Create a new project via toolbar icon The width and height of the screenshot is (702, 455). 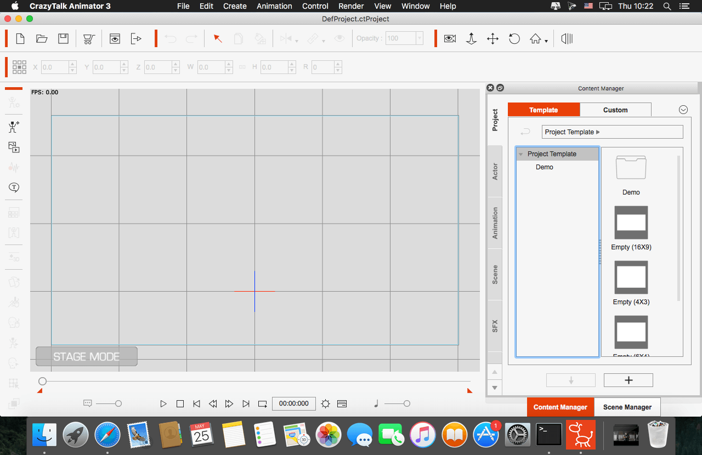[20, 38]
